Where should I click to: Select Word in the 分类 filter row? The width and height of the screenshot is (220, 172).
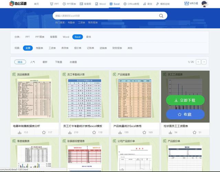pos(66,37)
